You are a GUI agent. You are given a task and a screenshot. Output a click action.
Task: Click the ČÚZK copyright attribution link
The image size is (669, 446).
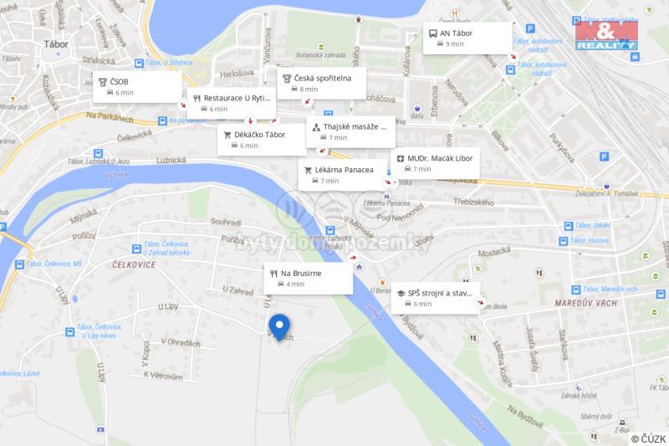pos(649,438)
